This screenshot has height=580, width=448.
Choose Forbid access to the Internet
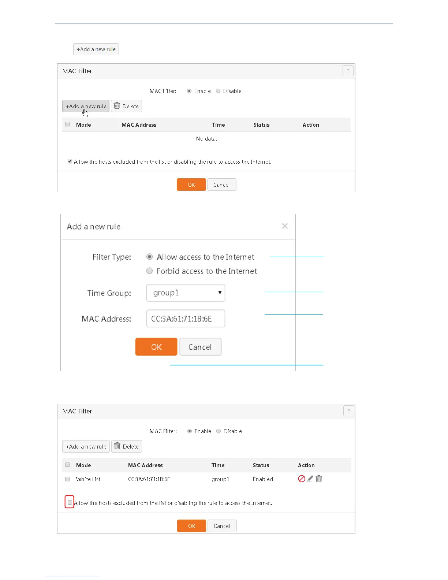(149, 271)
